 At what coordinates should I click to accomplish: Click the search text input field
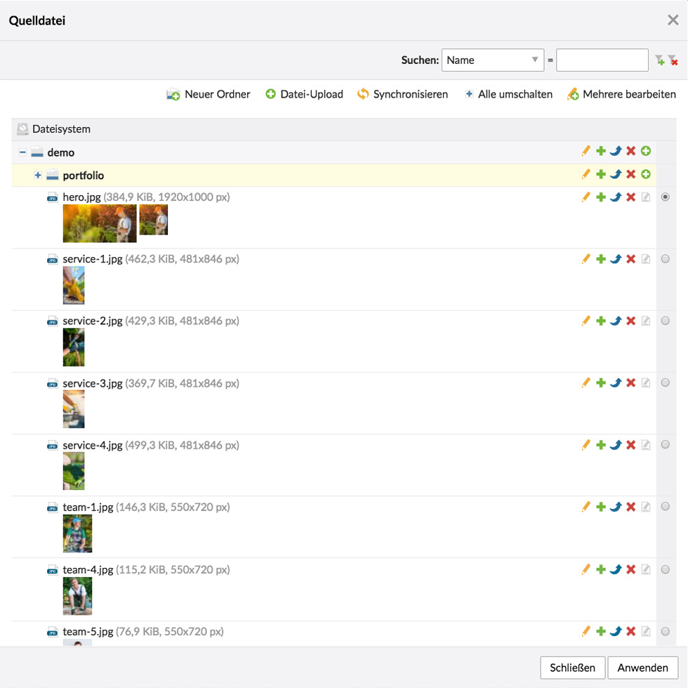pos(602,60)
